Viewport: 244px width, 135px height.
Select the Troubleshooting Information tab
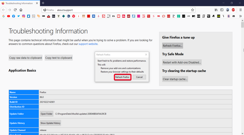pyautogui.click(x=19, y=3)
